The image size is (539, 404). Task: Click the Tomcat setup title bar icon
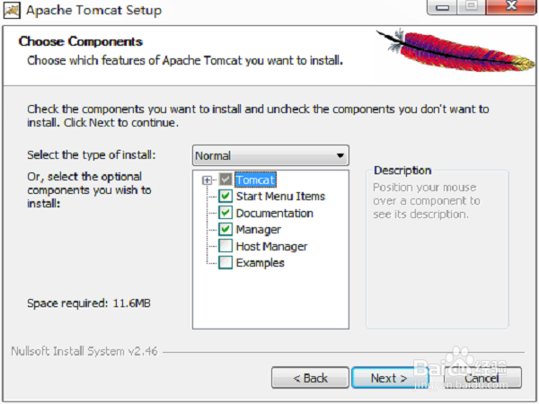click(12, 10)
